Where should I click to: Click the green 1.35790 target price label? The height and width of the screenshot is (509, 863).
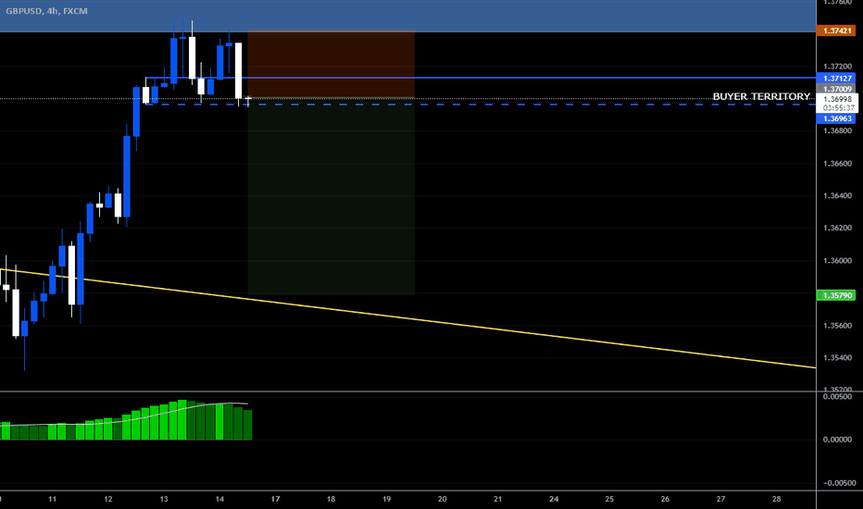836,295
